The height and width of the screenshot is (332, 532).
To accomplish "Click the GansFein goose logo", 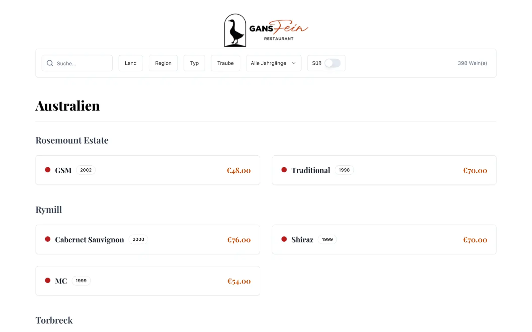I will point(266,30).
